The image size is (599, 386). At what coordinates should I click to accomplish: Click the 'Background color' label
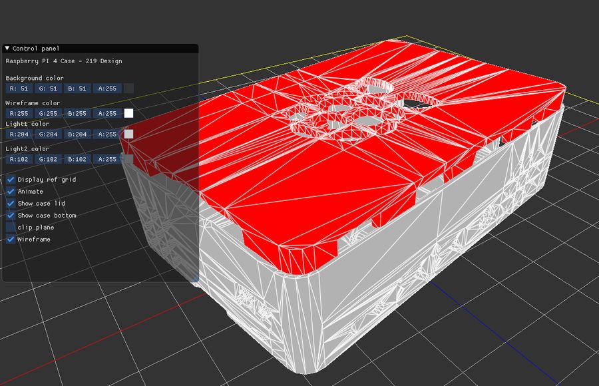[35, 78]
